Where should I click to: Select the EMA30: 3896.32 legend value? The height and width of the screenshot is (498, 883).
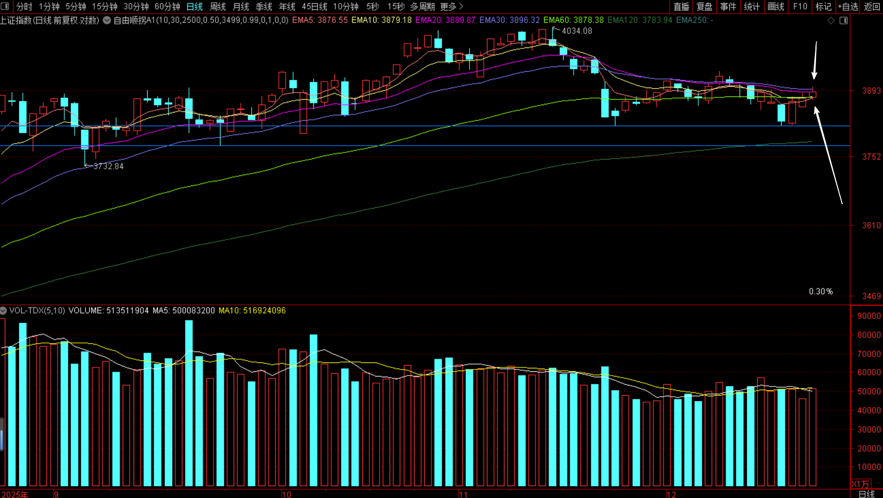pos(509,20)
